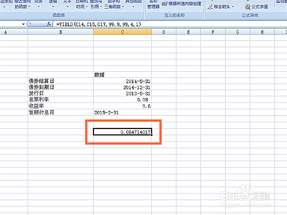Screen dimensions: 287x215
Task: Click the 公式求值 evaluate formula icon
Action: pyautogui.click(x=248, y=7)
